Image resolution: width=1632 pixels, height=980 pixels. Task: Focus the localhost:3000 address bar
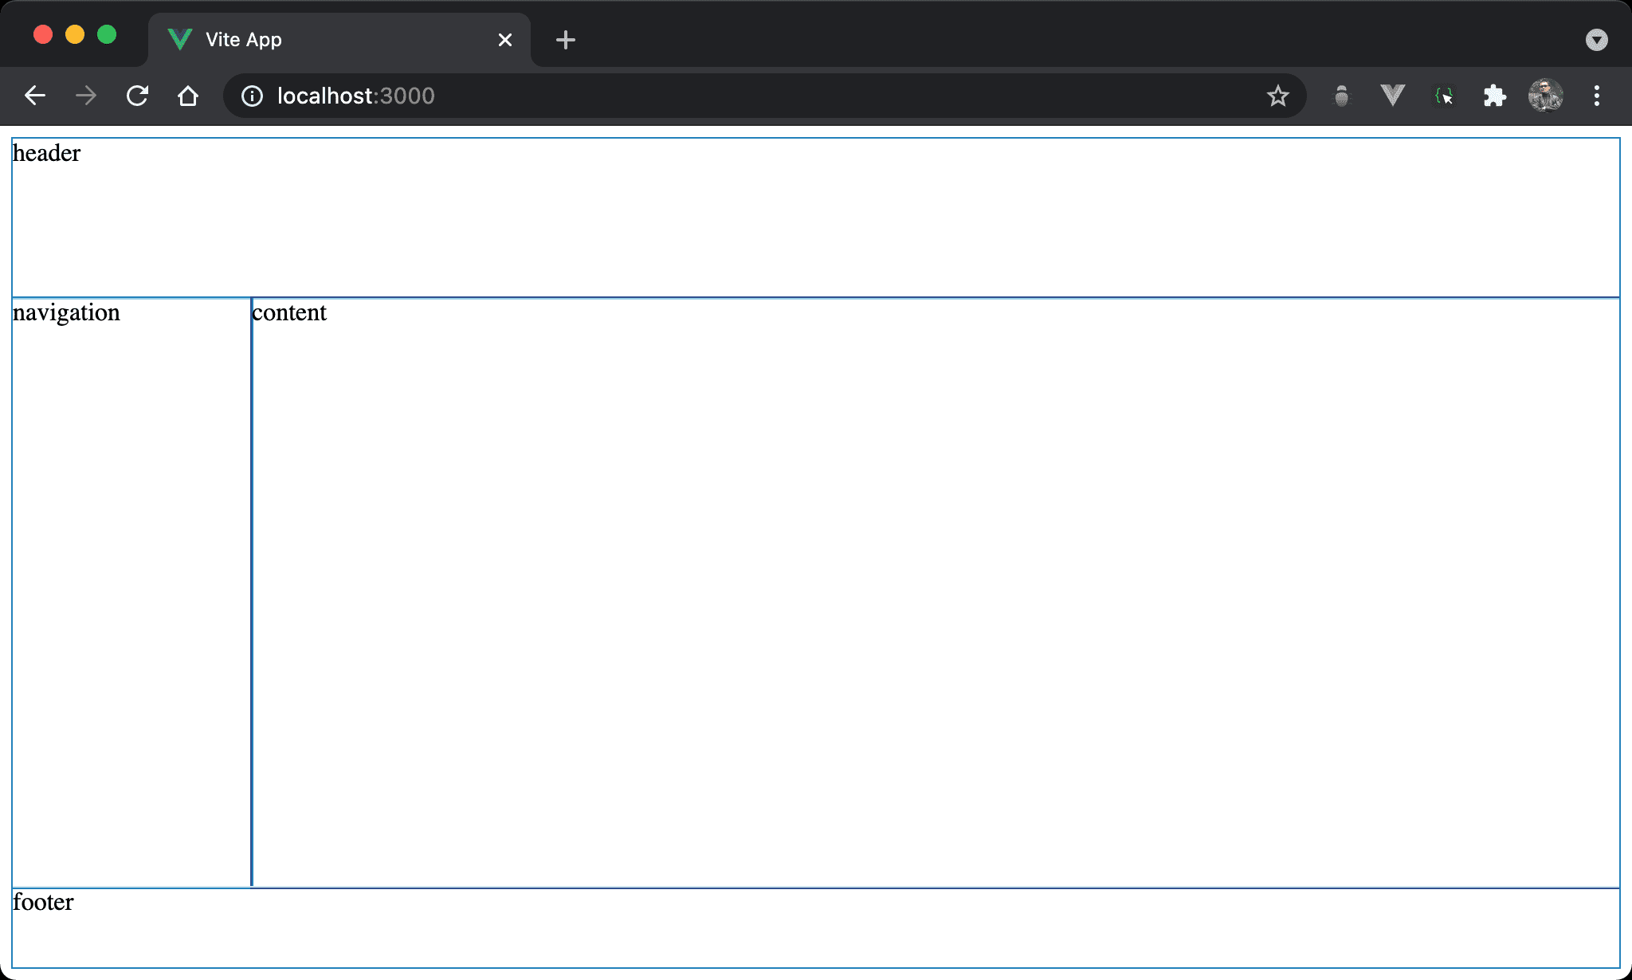[x=717, y=96]
